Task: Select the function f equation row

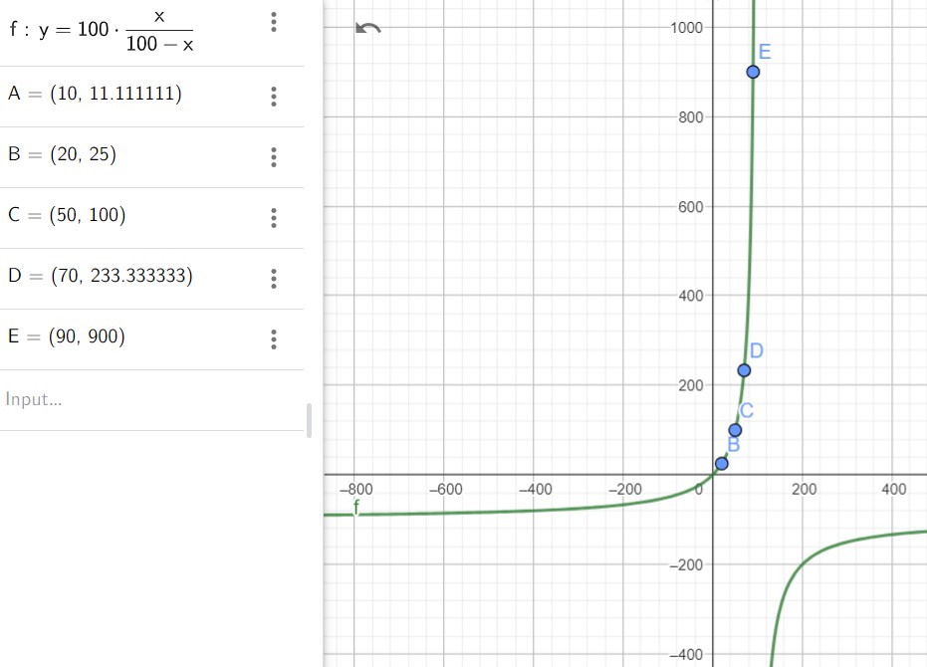Action: (x=152, y=33)
